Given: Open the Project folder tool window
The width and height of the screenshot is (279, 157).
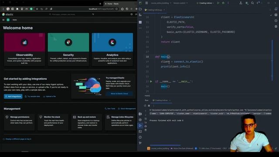Looking at the screenshot, I should point(140,9).
